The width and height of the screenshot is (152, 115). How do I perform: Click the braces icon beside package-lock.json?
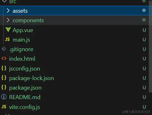click(x=4, y=78)
